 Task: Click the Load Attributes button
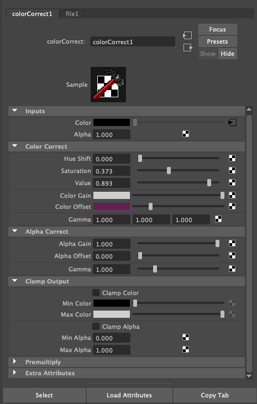pyautogui.click(x=129, y=395)
